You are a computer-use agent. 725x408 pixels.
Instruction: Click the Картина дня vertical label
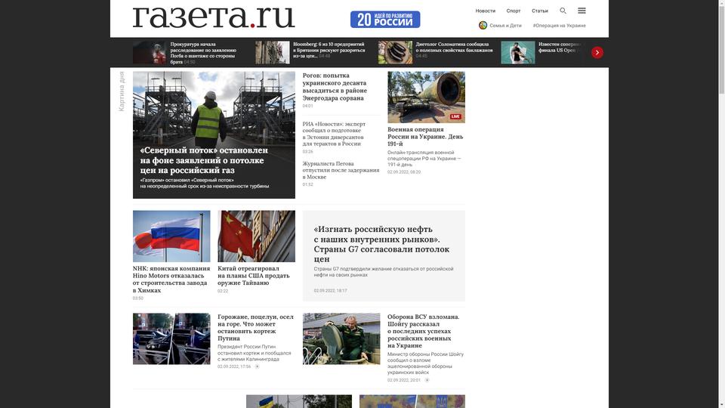pyautogui.click(x=122, y=91)
